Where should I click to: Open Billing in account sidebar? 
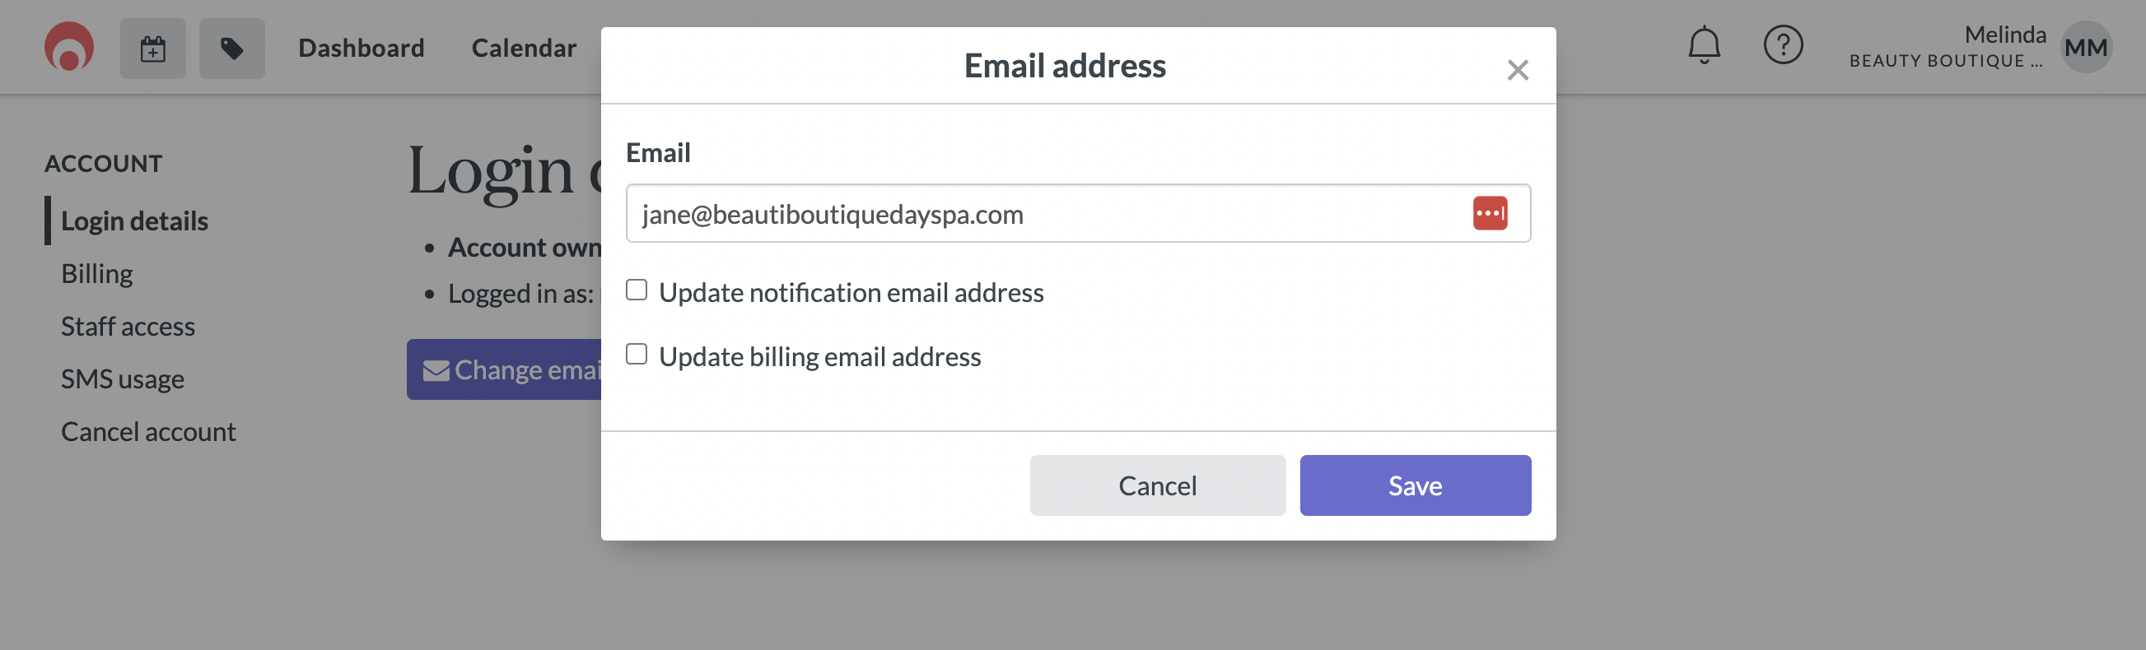click(96, 274)
